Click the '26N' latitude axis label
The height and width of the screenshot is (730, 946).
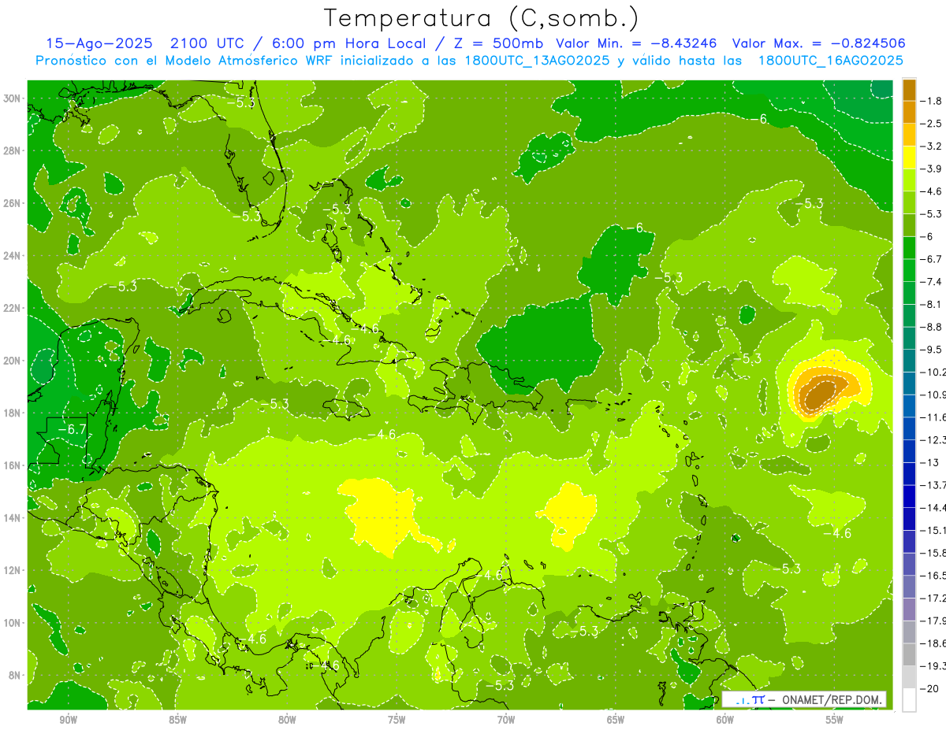13,203
